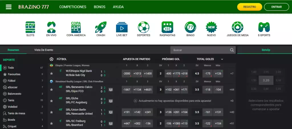
Task: Open the E-Sports gamepad icon
Action: tap(264, 27)
